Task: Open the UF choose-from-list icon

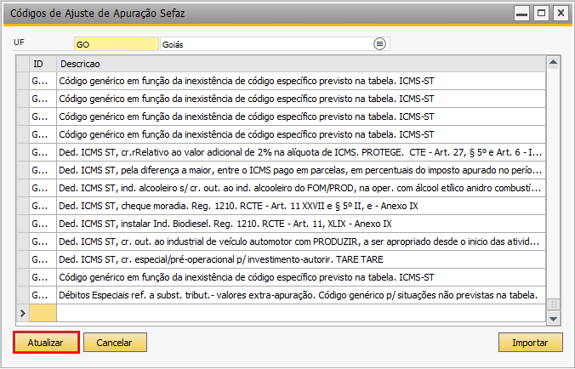Action: [379, 44]
